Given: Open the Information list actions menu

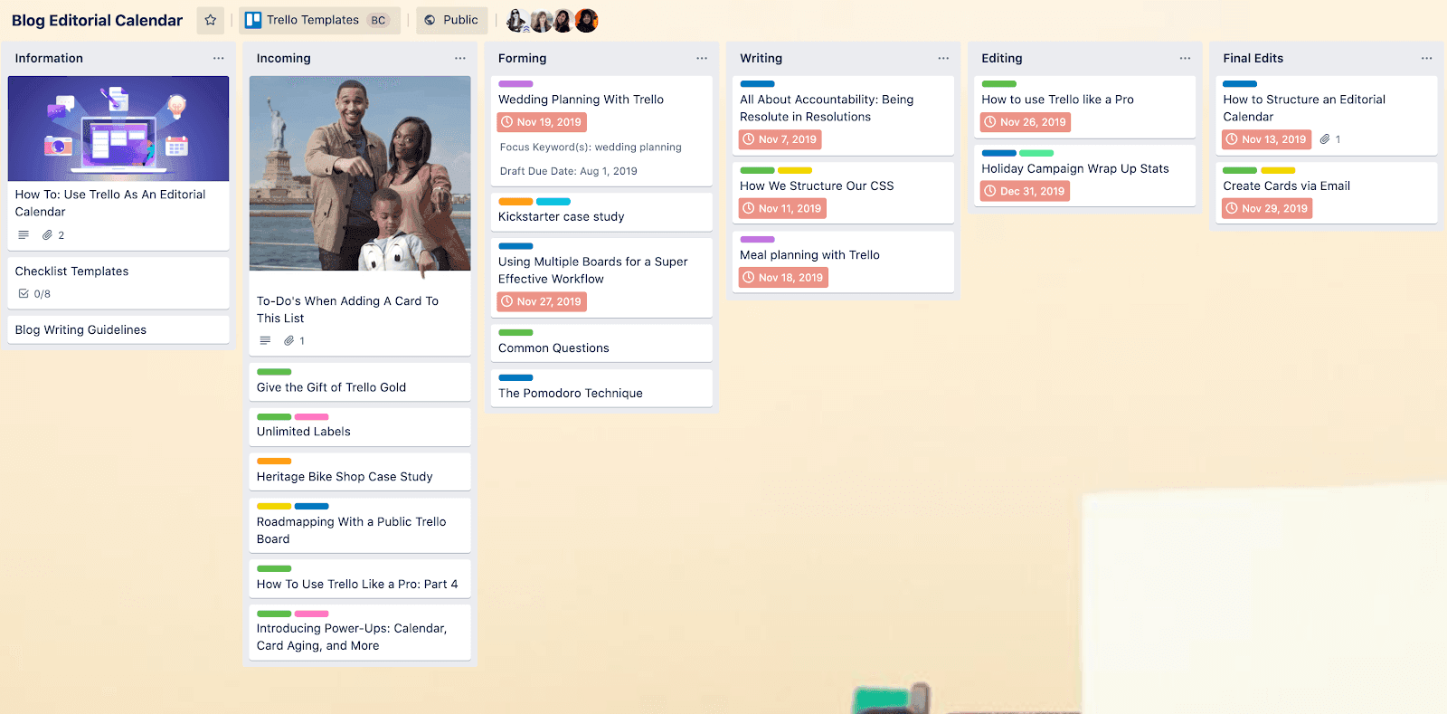Looking at the screenshot, I should (219, 58).
